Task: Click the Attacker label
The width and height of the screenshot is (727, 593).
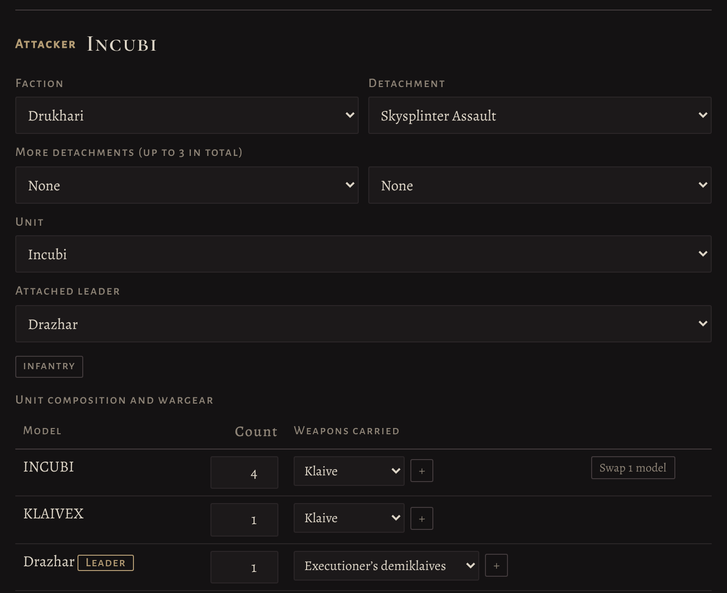Action: point(45,44)
